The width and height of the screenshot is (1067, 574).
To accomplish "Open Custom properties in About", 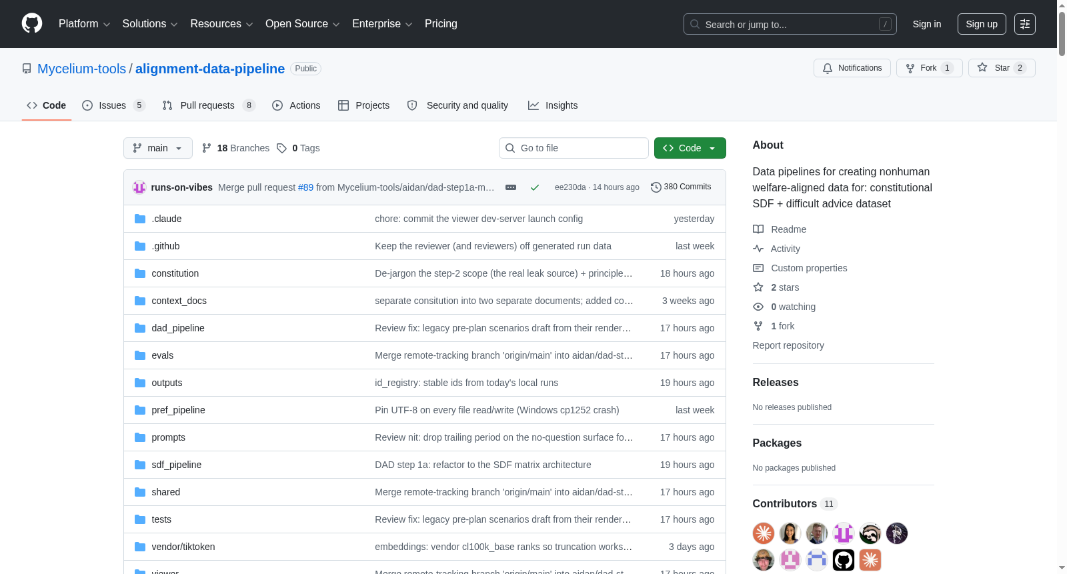I will click(800, 268).
